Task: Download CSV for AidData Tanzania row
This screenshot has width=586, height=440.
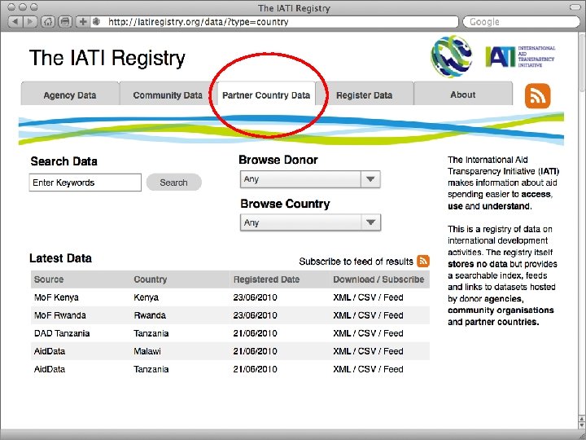Action: pyautogui.click(x=366, y=369)
